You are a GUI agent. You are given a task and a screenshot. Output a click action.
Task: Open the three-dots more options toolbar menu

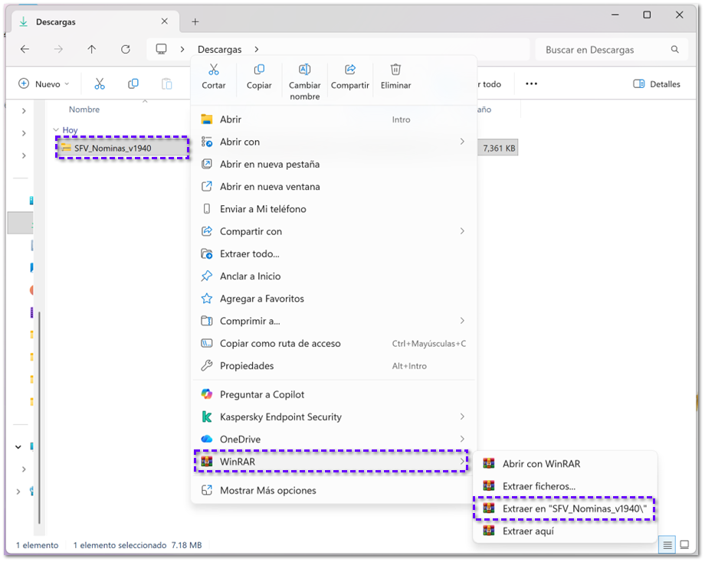532,84
